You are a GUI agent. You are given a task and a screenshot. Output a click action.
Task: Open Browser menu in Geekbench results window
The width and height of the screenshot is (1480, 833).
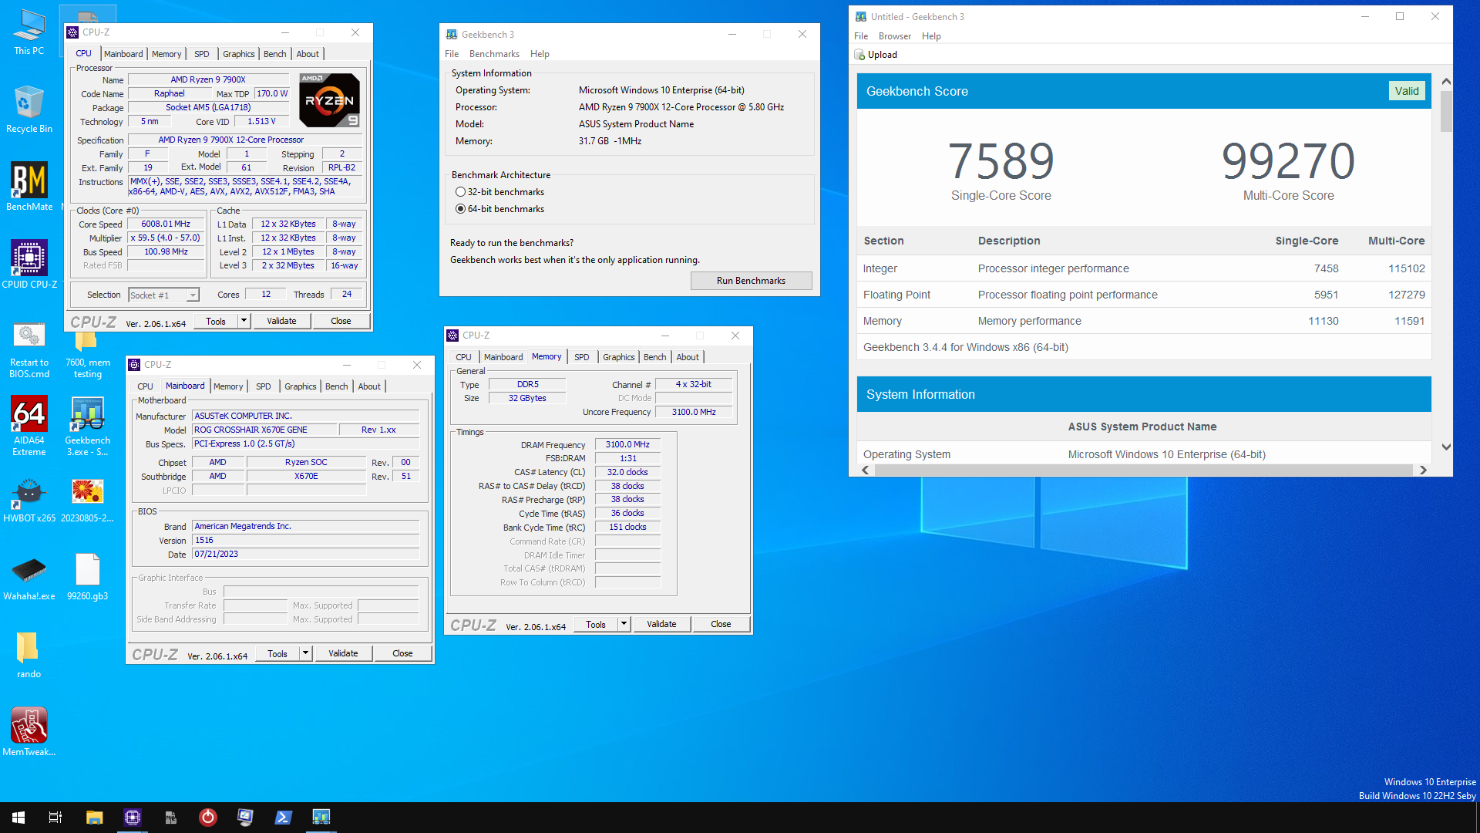point(894,36)
